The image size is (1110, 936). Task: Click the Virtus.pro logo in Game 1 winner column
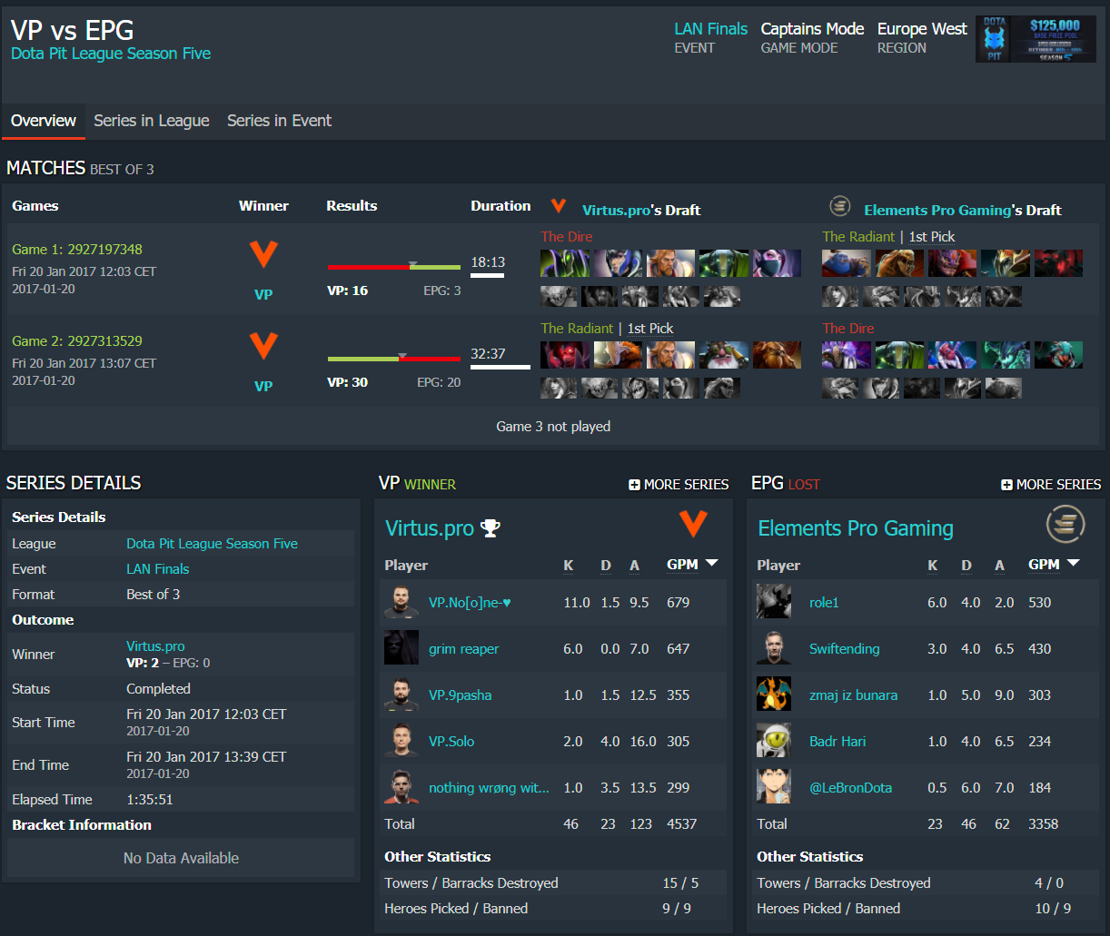[x=263, y=255]
